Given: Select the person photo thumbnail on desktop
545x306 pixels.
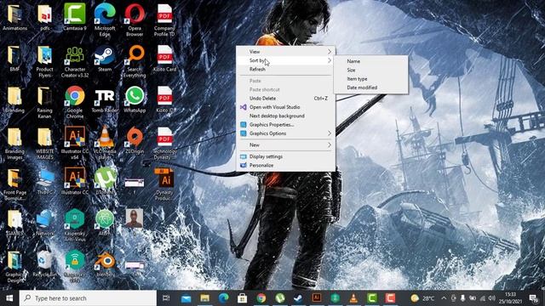Looking at the screenshot, I should point(135,218).
